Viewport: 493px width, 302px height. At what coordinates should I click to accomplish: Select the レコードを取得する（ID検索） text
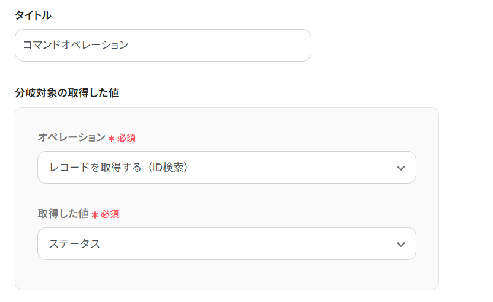coord(119,168)
